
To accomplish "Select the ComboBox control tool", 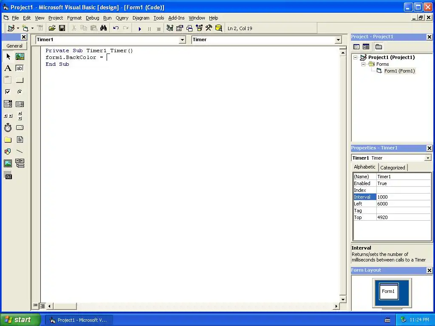I will pyautogui.click(x=8, y=104).
